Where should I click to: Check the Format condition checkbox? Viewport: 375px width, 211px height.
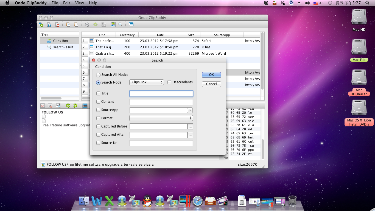pyautogui.click(x=98, y=118)
